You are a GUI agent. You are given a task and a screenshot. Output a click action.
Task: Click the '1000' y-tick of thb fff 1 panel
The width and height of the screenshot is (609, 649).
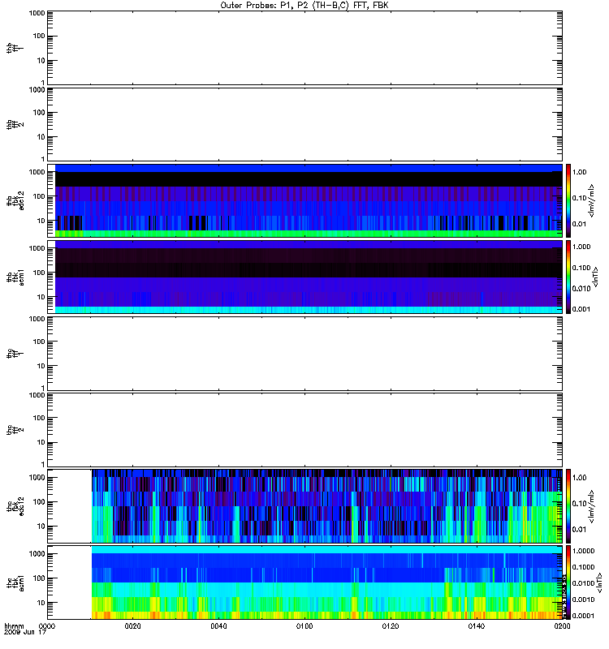click(x=37, y=13)
